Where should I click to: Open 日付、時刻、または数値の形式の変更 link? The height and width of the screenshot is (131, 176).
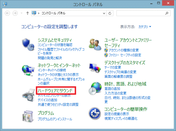click(x=127, y=100)
